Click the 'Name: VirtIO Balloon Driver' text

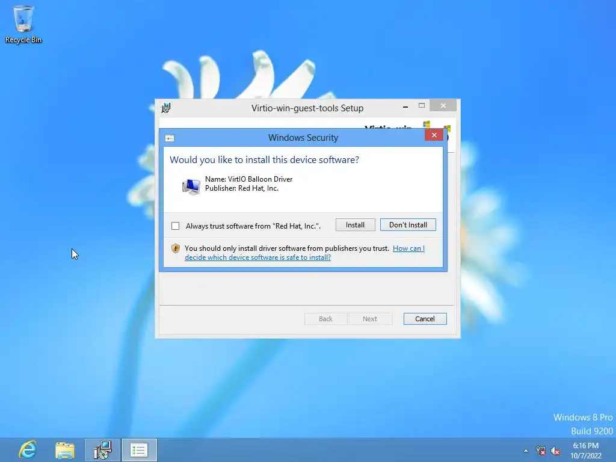click(248, 179)
